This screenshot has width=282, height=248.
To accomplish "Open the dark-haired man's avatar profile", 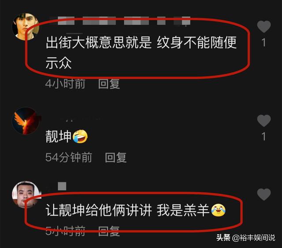I will [26, 26].
